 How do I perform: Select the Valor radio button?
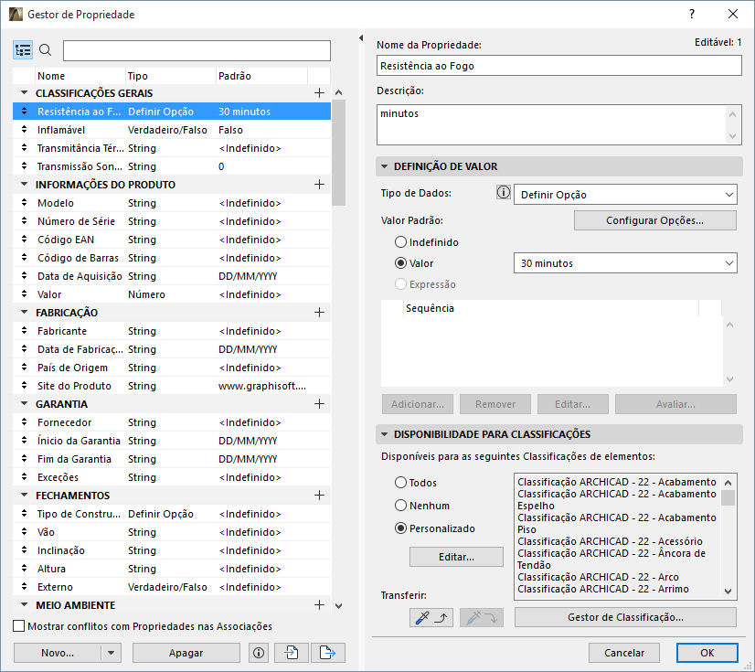[400, 263]
